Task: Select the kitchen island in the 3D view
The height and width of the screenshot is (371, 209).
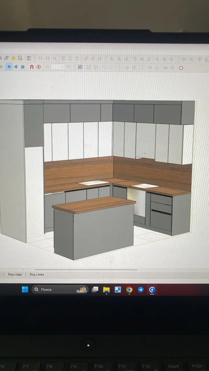Action: (x=94, y=228)
